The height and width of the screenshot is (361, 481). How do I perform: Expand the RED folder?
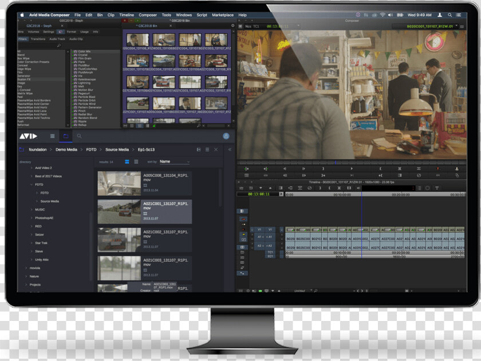[x=31, y=226]
